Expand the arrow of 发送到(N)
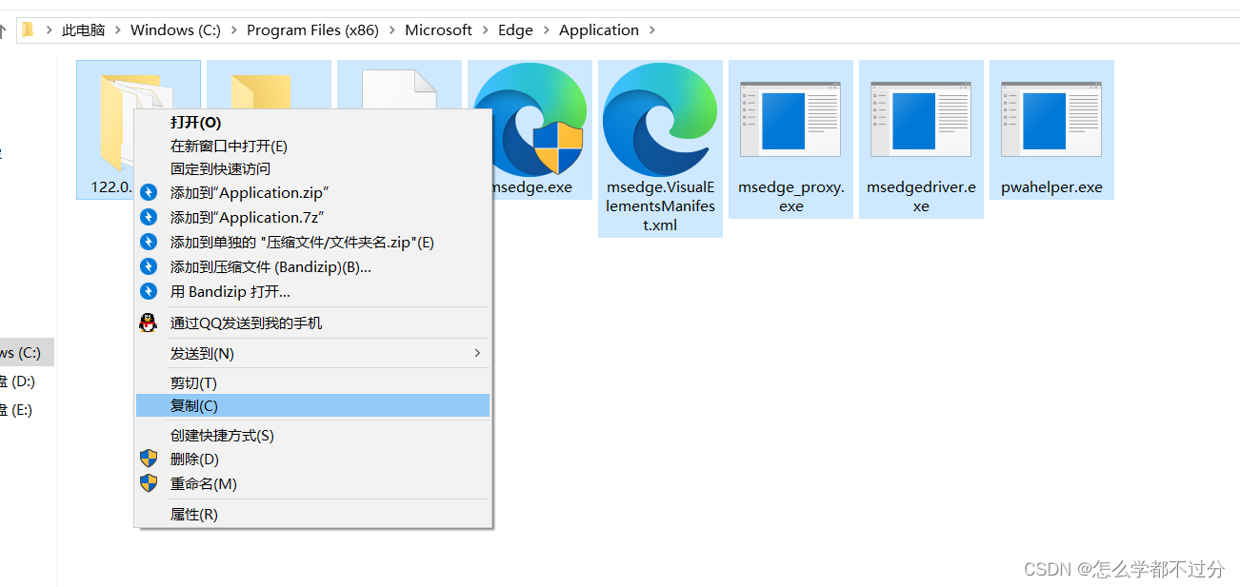This screenshot has width=1240, height=587. (x=477, y=353)
